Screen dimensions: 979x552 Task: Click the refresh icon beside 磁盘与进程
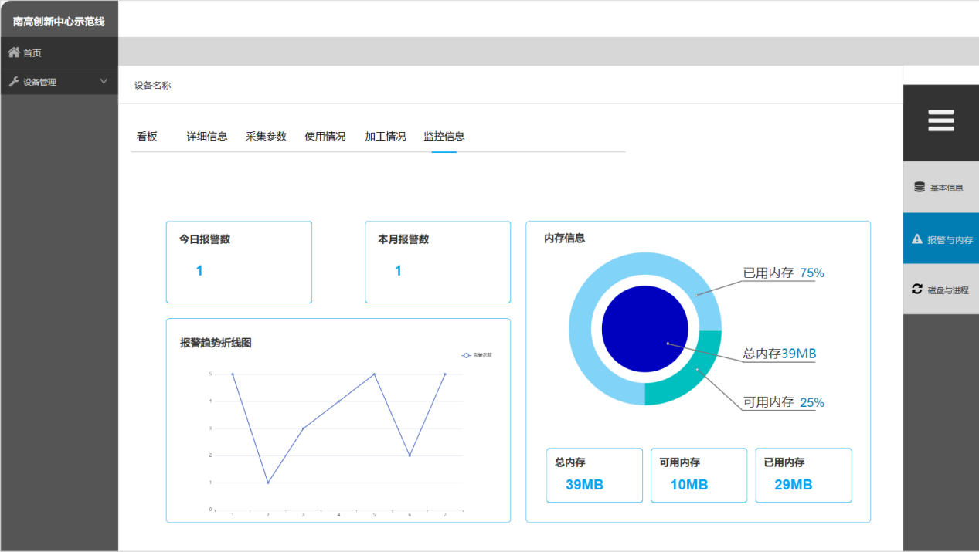917,290
